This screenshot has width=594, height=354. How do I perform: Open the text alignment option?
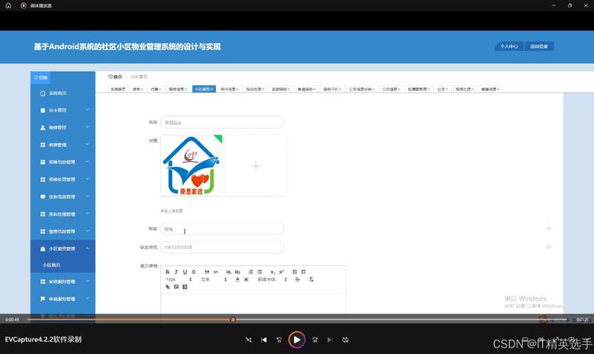pyautogui.click(x=298, y=280)
